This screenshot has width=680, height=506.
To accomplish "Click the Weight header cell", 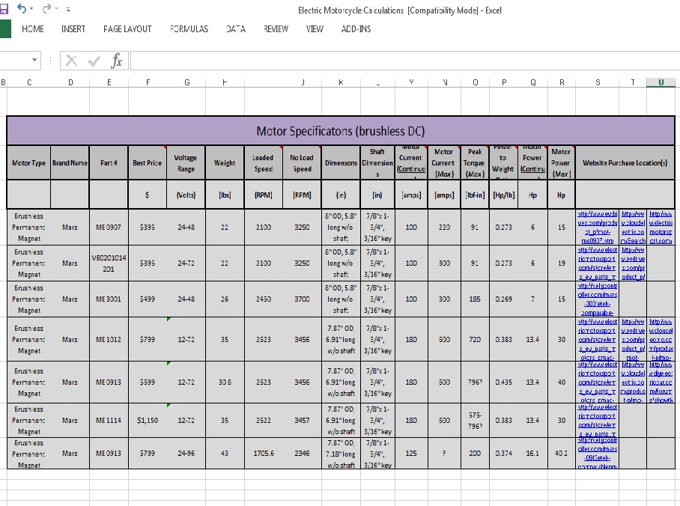I will click(x=225, y=163).
